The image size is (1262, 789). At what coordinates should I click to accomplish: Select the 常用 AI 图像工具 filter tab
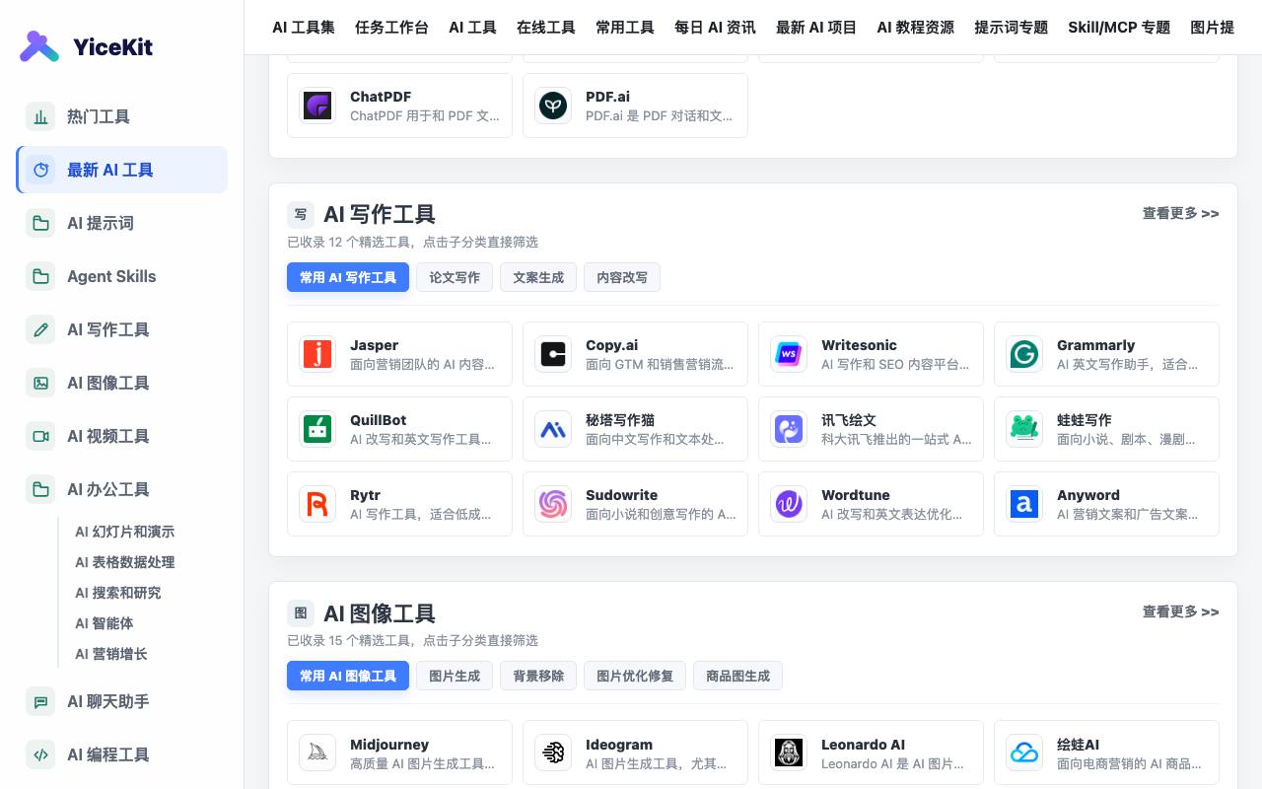[348, 676]
